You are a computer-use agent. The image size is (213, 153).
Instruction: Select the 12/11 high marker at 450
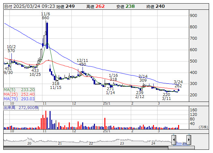pos(83,64)
